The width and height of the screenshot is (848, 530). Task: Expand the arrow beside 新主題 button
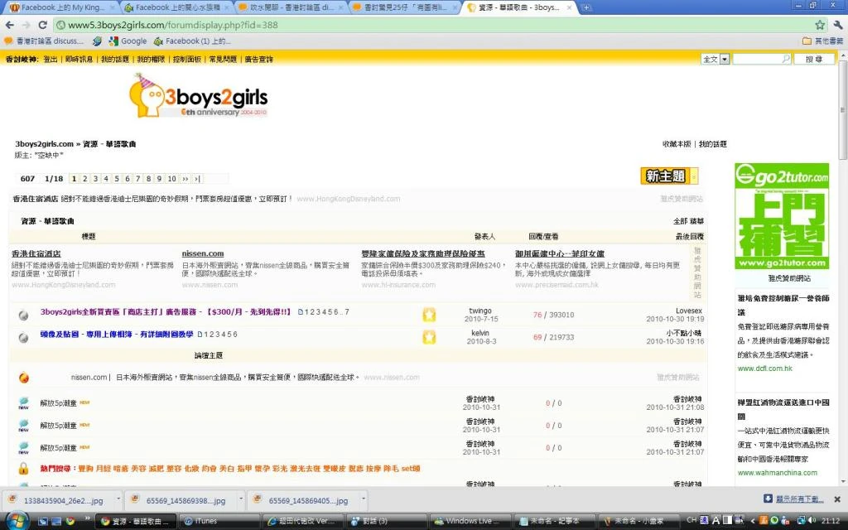click(695, 176)
